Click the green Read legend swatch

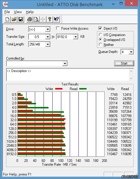pos(83,89)
